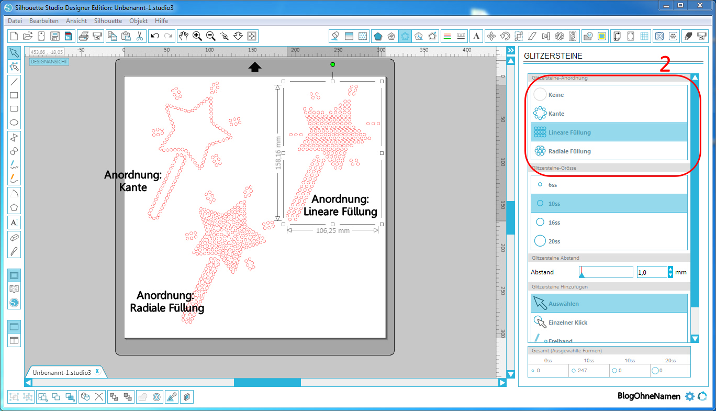Select the Line drawing tool
716x411 pixels.
[14, 81]
